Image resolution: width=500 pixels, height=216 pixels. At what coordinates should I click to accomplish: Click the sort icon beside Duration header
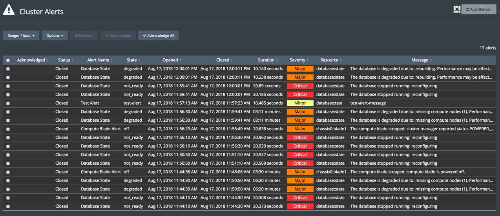point(277,60)
